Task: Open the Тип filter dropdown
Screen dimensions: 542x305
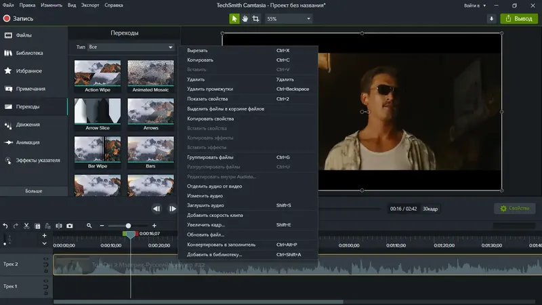Action: tap(131, 47)
